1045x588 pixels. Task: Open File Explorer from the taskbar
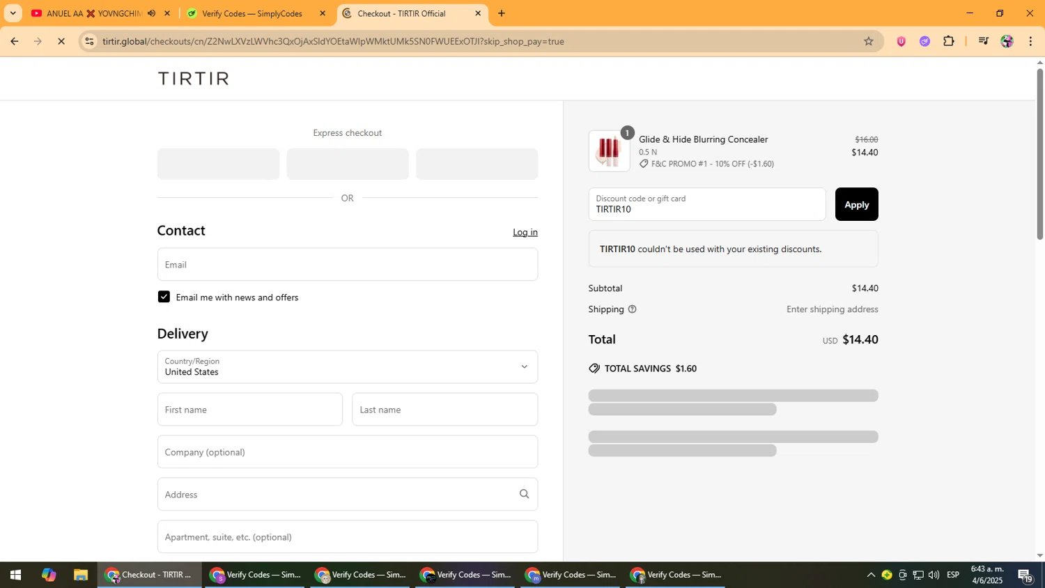click(x=81, y=575)
